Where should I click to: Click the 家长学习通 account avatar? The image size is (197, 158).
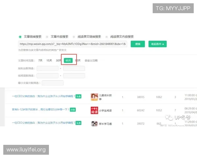tap(94, 124)
